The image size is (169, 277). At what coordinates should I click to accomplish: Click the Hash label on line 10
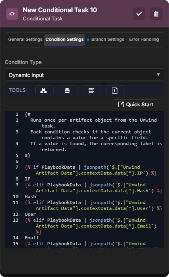click(30, 197)
